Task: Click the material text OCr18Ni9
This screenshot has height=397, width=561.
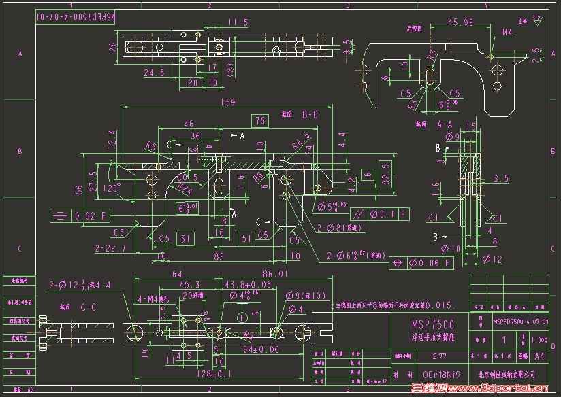Action: click(x=441, y=375)
